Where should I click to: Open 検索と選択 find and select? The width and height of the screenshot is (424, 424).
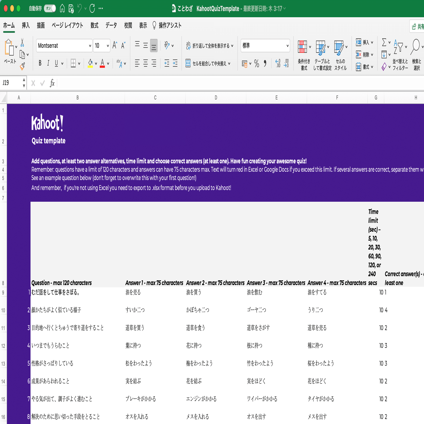417,55
